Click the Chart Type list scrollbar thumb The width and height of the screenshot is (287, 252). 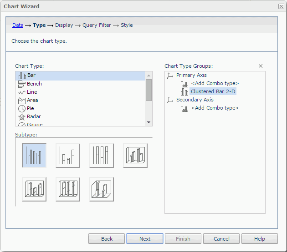point(149,90)
